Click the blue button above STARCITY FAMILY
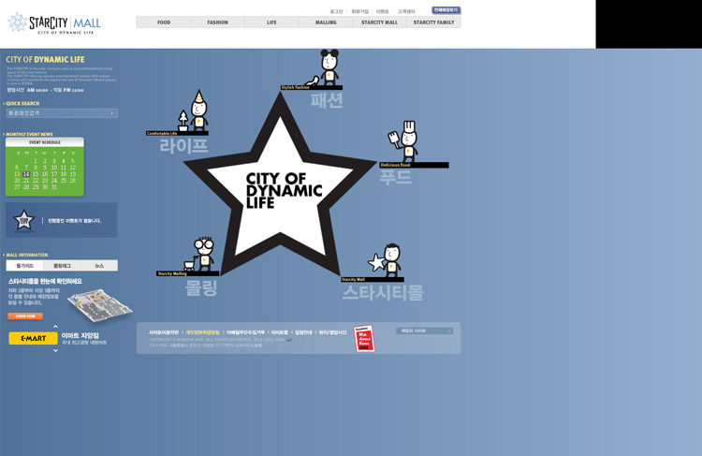Image resolution: width=702 pixels, height=456 pixels. pos(446,10)
